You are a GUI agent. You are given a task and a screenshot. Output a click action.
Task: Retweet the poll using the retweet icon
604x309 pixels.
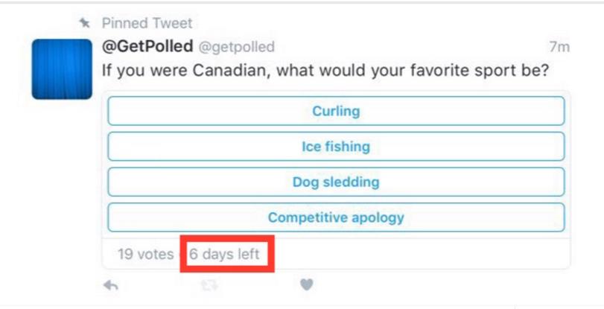click(x=209, y=285)
